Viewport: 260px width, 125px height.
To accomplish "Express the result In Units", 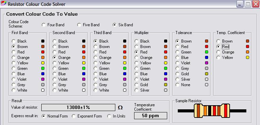I will 116,116.
